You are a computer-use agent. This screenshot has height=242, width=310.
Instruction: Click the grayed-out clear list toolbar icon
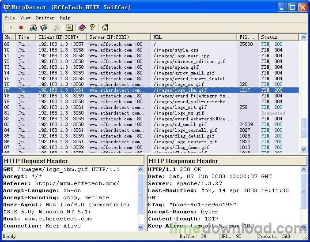coord(57,28)
